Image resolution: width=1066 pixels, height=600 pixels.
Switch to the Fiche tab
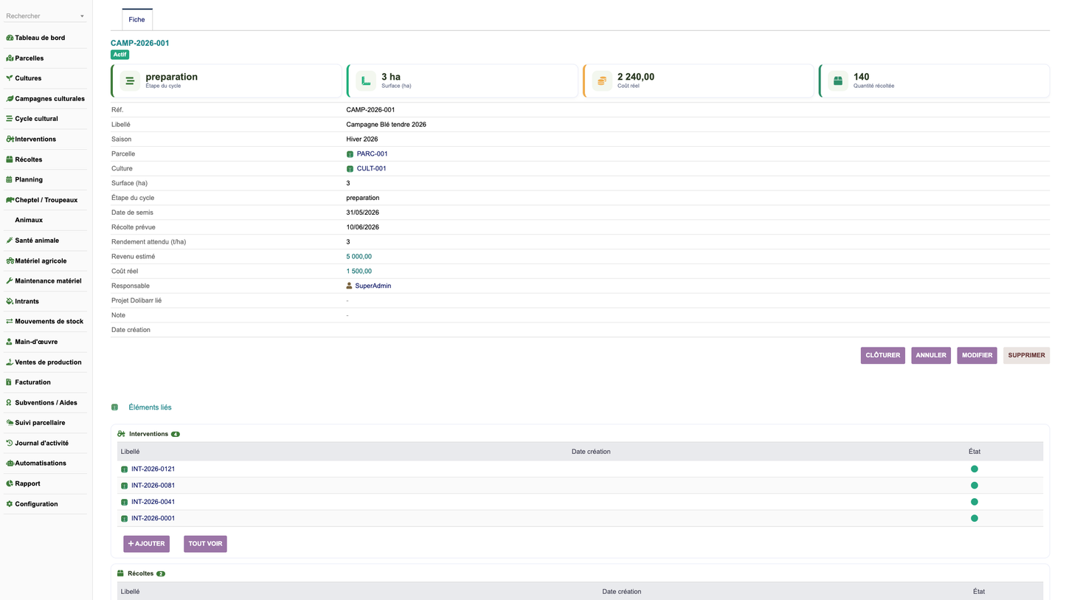point(137,19)
